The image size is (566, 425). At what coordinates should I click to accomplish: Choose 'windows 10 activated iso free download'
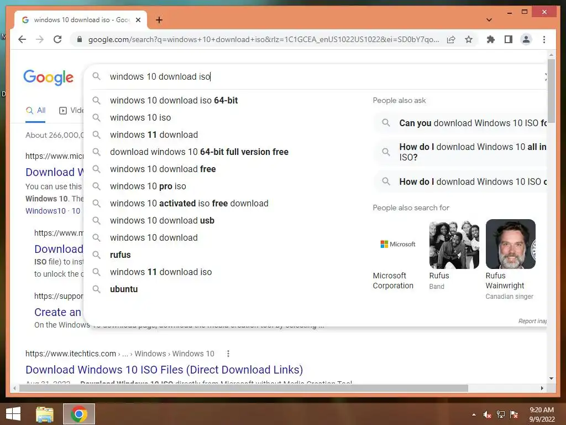(189, 204)
